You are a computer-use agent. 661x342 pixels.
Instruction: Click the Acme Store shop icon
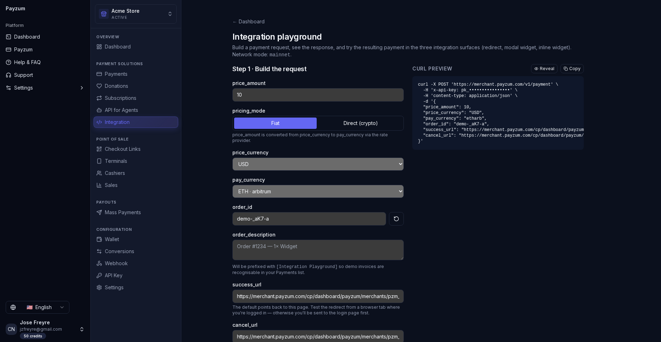pos(104,14)
